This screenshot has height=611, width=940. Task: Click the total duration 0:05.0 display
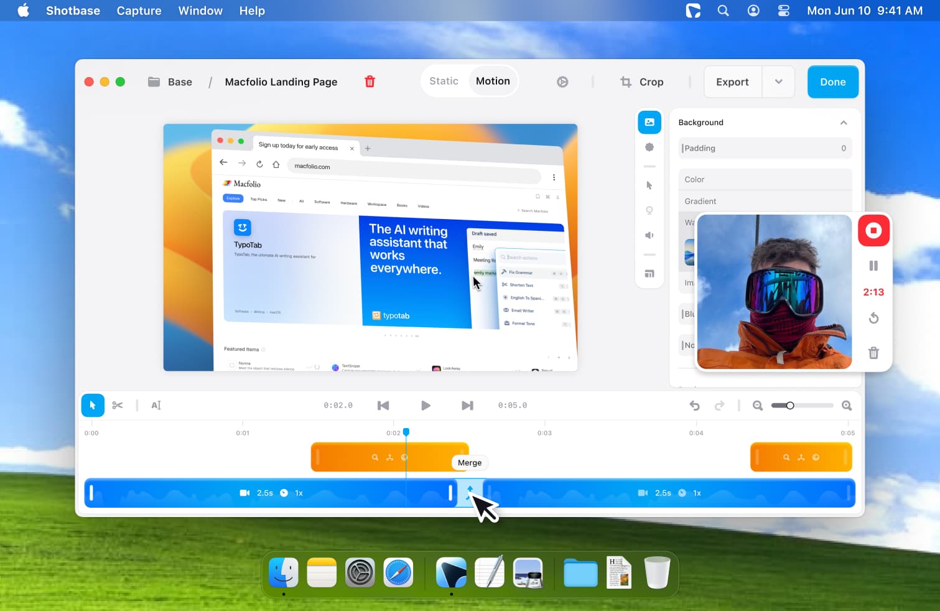[x=513, y=406]
